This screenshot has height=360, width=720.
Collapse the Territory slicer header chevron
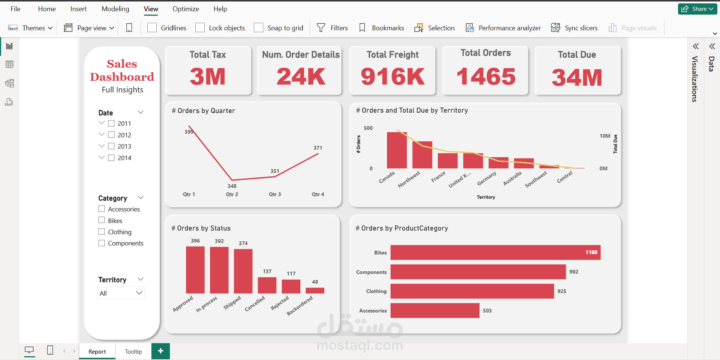(x=141, y=279)
